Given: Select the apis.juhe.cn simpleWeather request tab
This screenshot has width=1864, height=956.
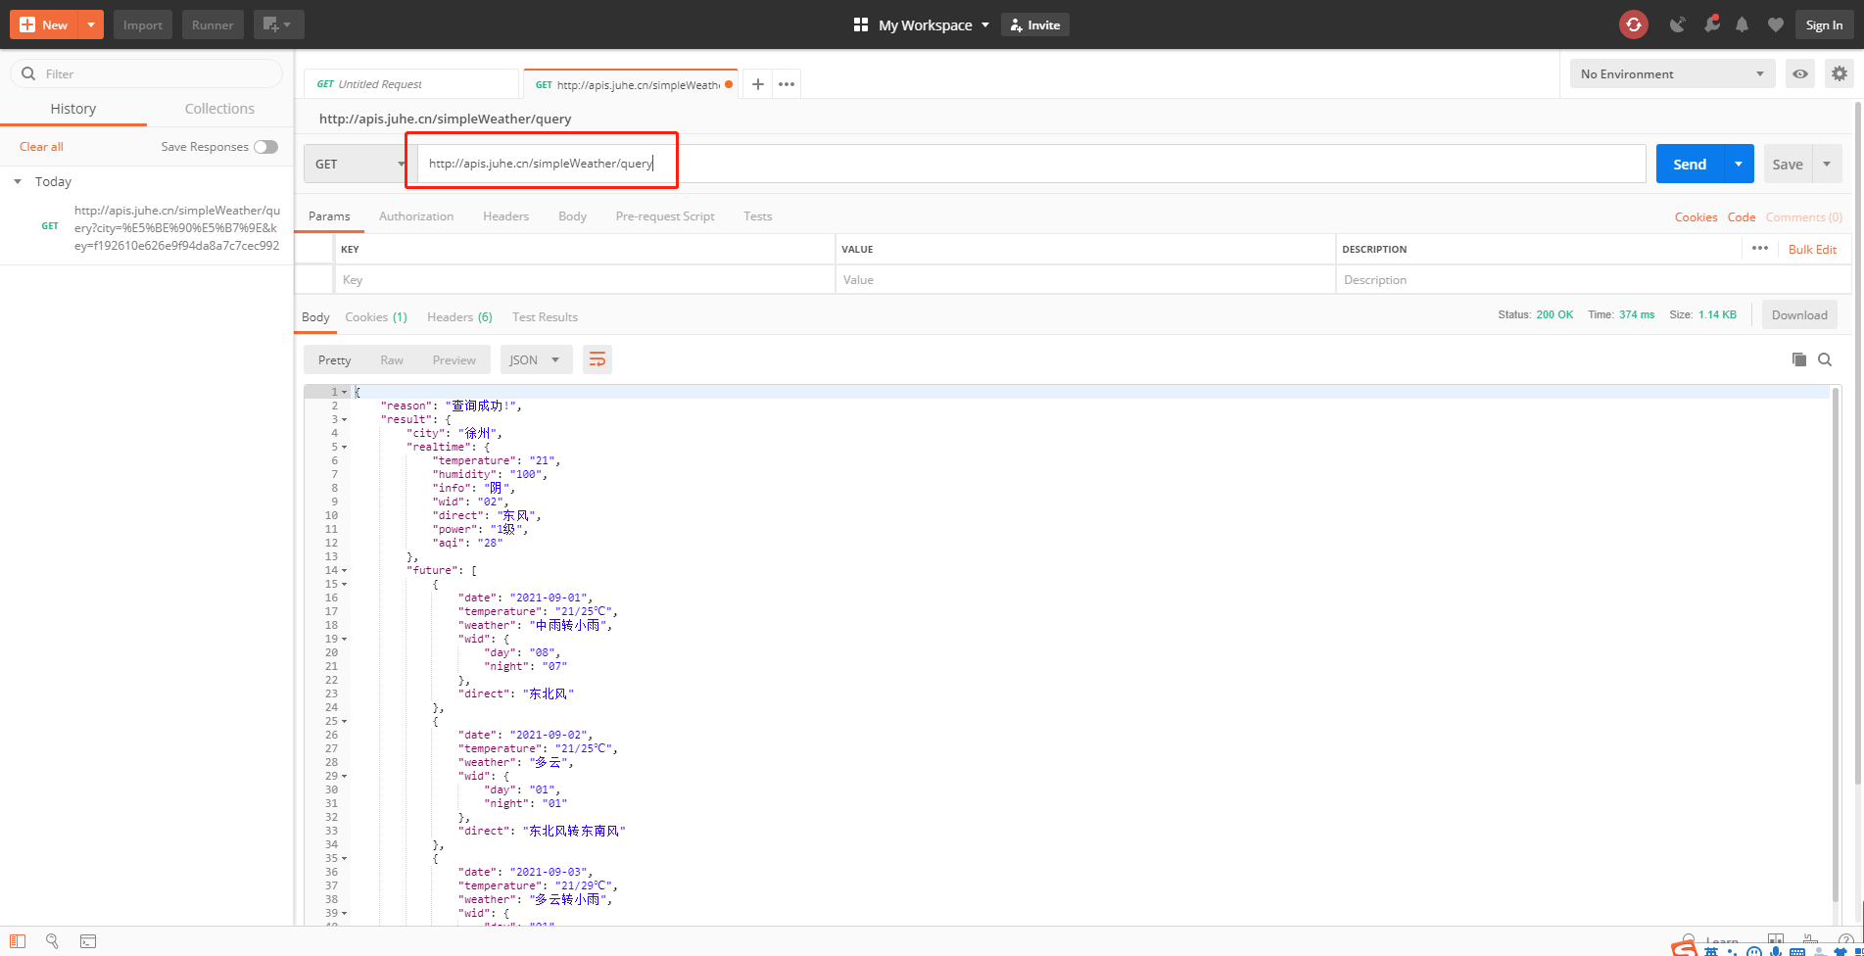Looking at the screenshot, I should coord(632,84).
